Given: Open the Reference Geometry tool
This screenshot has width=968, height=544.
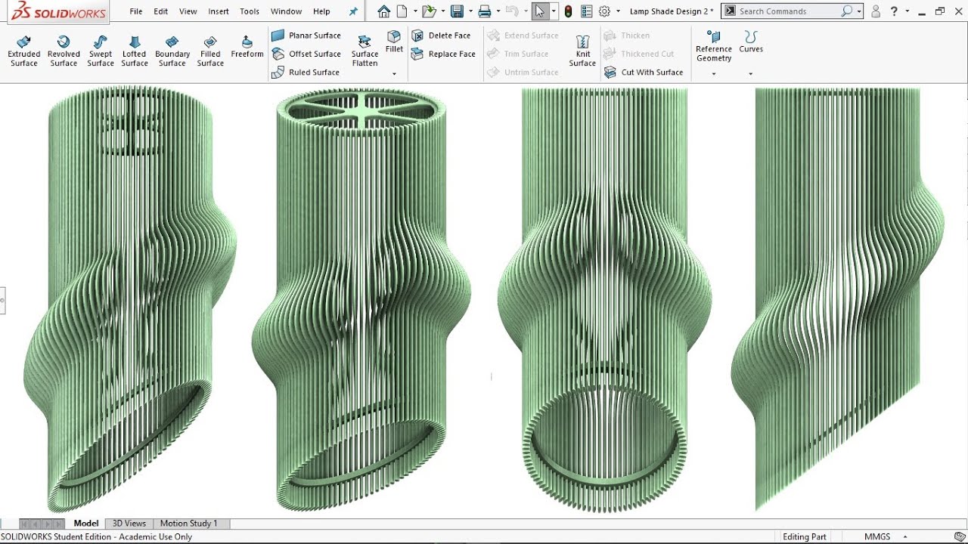Looking at the screenshot, I should 714,46.
